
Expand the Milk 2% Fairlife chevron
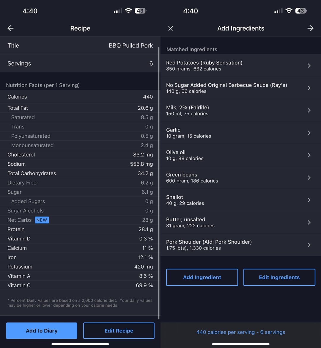tap(309, 111)
